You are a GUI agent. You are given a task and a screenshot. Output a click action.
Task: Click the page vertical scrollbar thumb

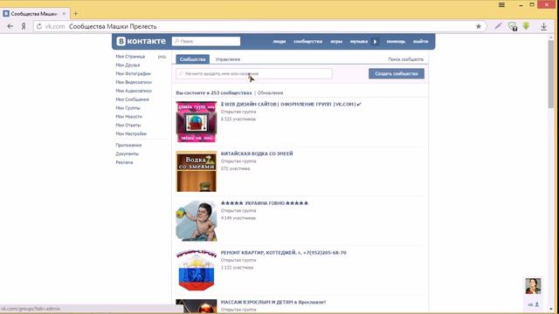point(551,74)
